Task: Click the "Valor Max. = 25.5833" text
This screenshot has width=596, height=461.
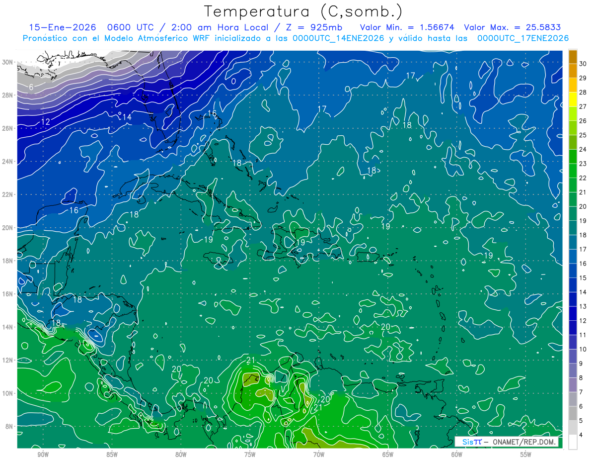Action: (x=512, y=27)
